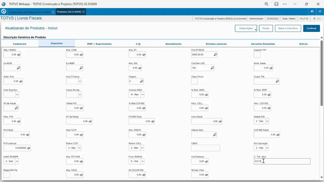Click the Fechar button

click(x=266, y=28)
